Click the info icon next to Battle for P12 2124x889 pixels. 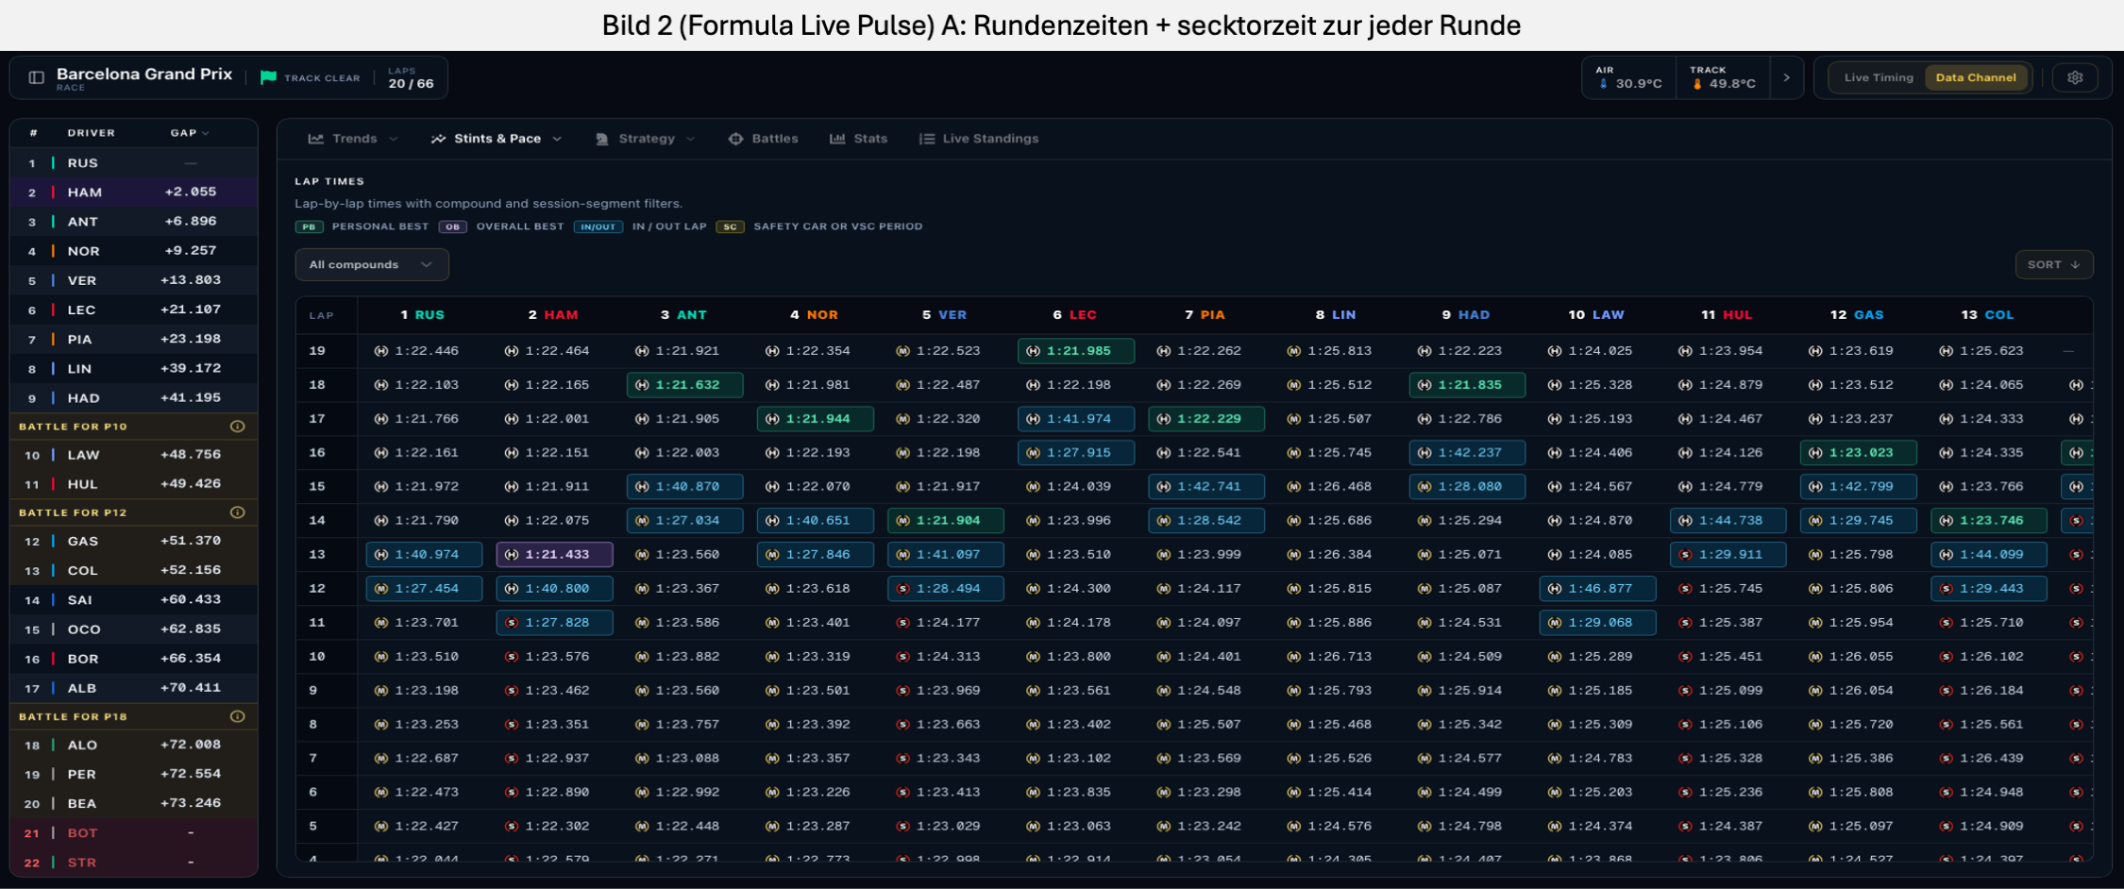click(x=238, y=512)
